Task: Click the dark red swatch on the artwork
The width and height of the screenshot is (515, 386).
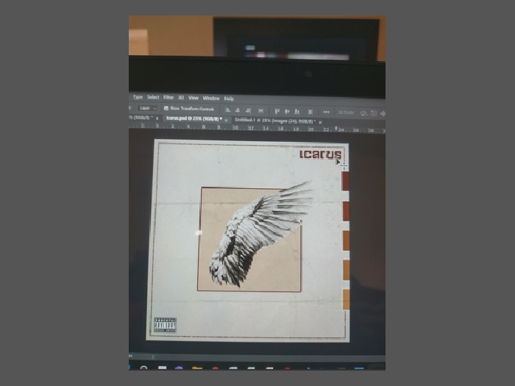Action: (x=345, y=181)
